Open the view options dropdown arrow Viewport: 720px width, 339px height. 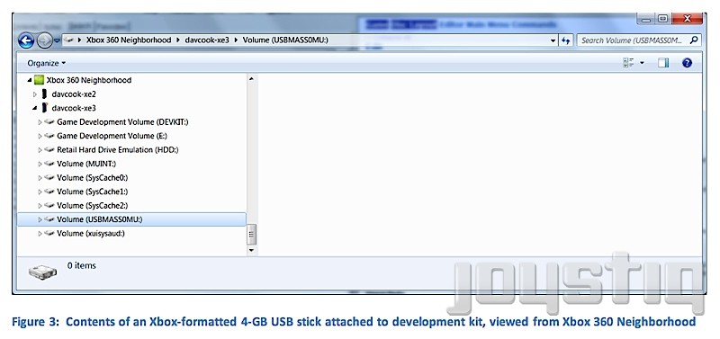[642, 63]
